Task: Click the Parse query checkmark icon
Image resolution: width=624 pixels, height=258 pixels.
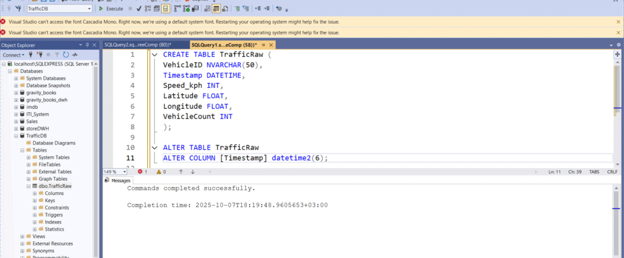Action: click(139, 9)
